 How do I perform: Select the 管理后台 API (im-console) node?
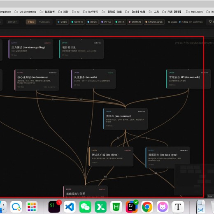[188, 79]
